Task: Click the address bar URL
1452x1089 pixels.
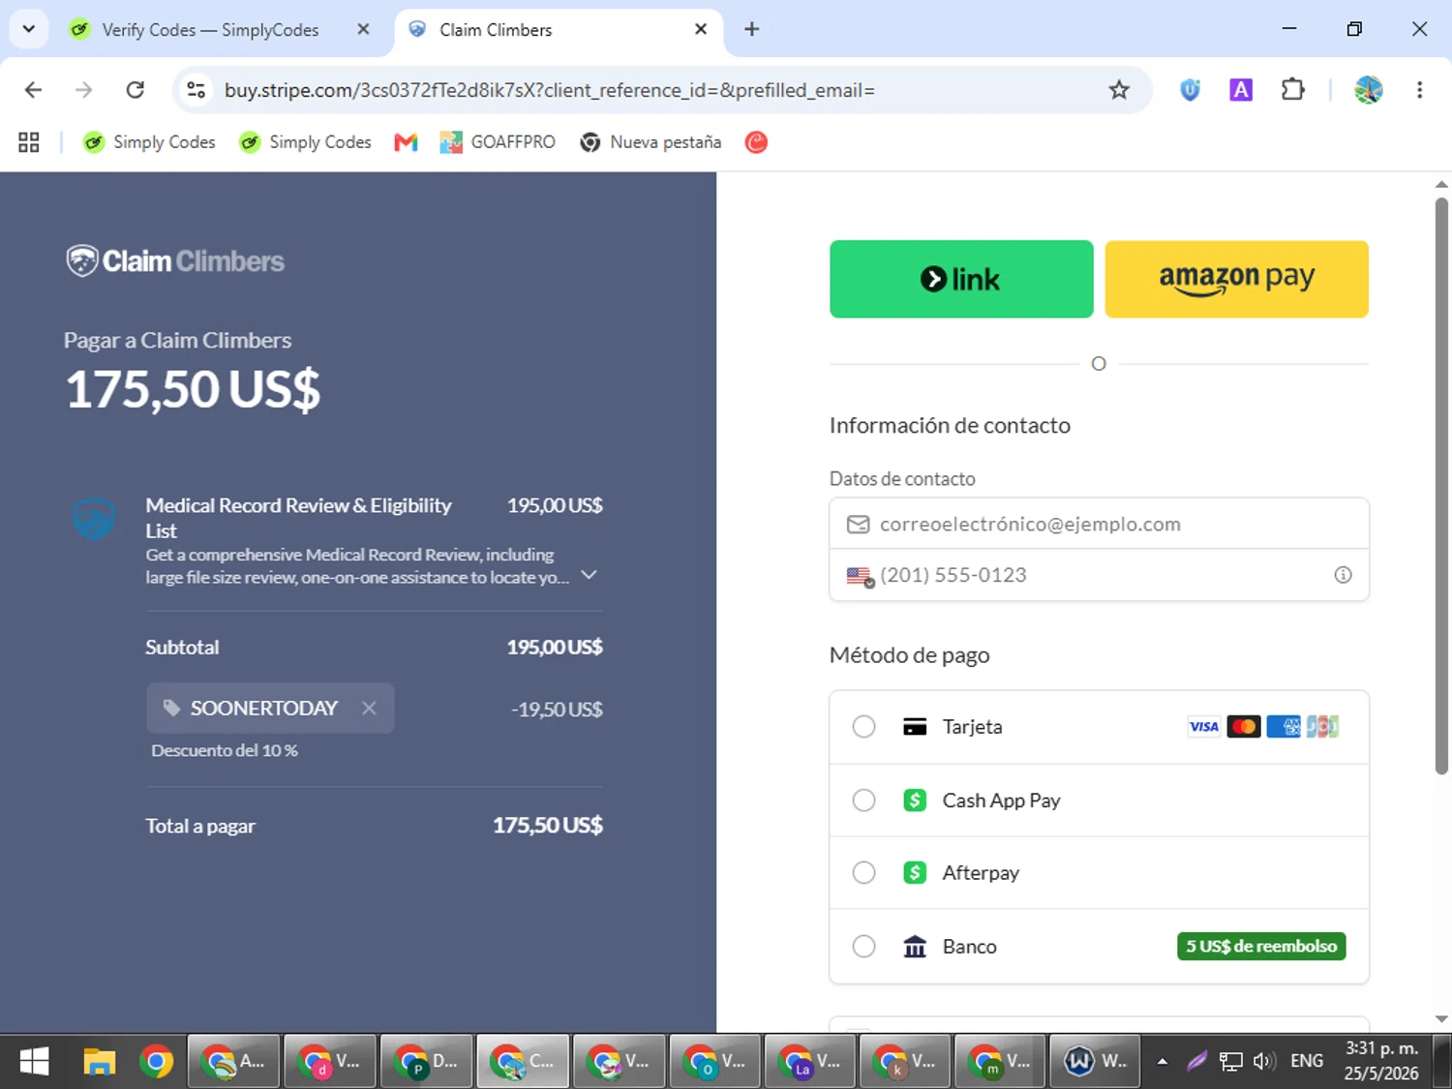Action: 550,90
